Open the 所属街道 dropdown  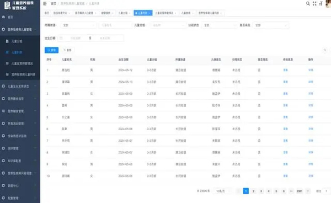(x=78, y=25)
